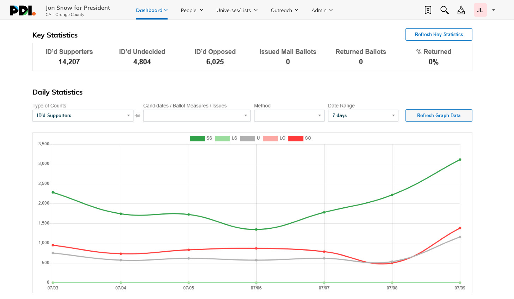Click the CA - Orange County subtitle
Image resolution: width=514 pixels, height=299 pixels.
(x=65, y=15)
